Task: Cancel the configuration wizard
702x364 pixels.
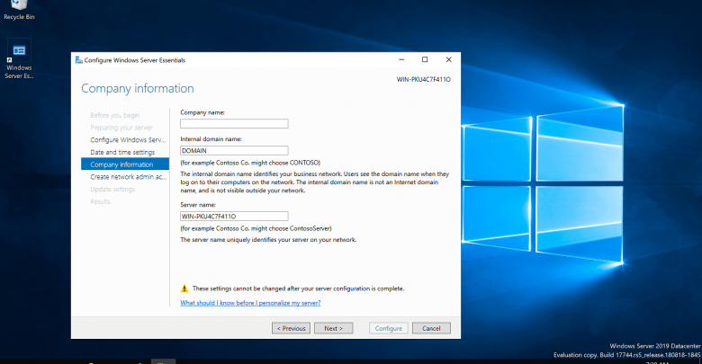Action: [431, 328]
